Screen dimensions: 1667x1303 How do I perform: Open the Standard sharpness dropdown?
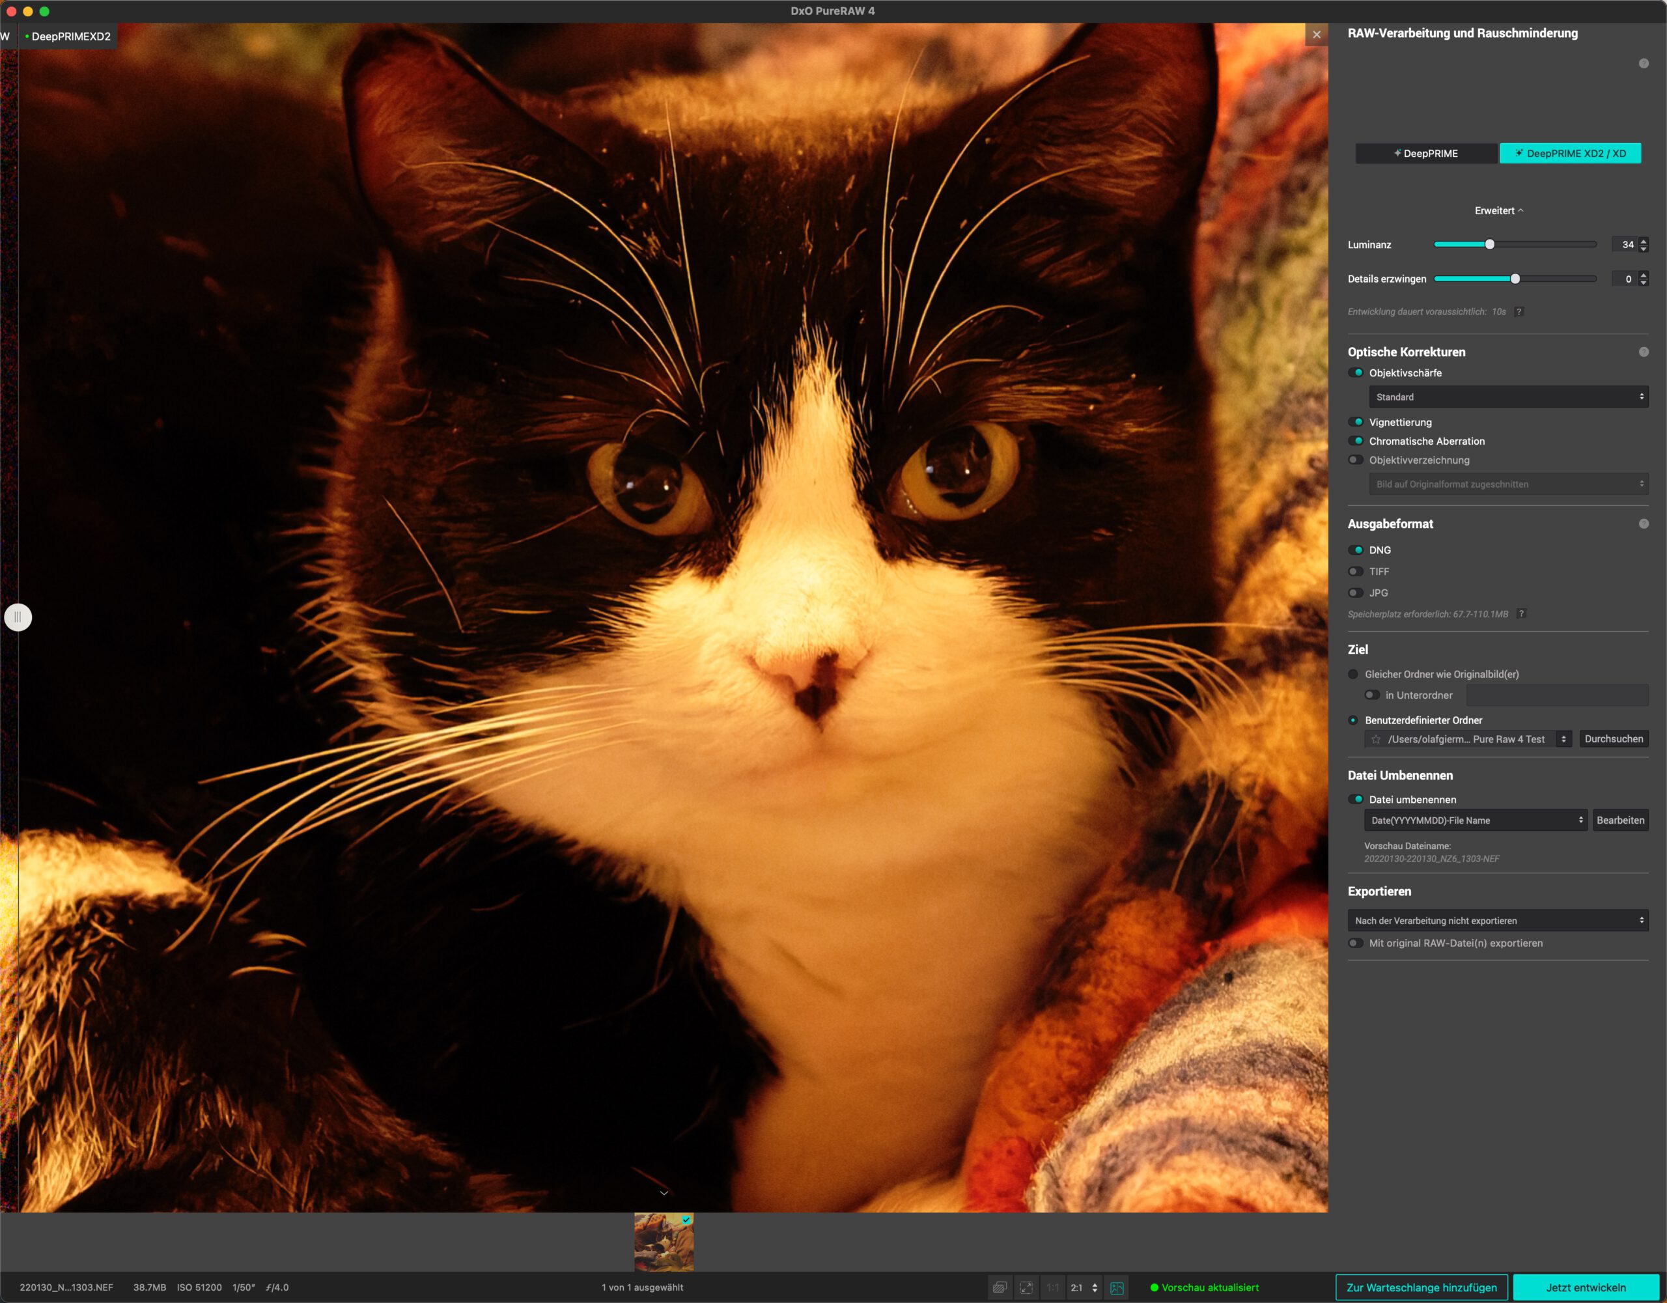point(1508,397)
